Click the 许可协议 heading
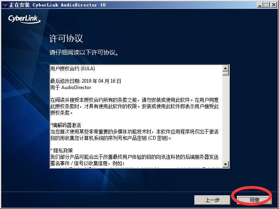This screenshot has width=279, height=209. tap(66, 39)
